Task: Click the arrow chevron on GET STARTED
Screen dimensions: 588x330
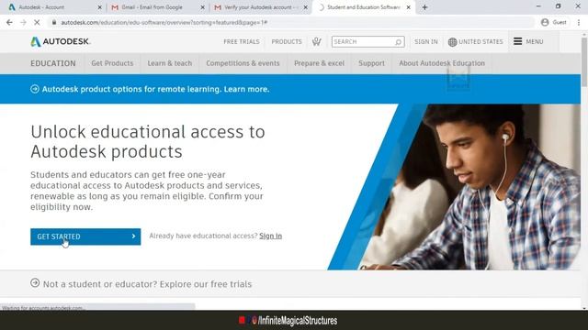Action: pos(133,236)
